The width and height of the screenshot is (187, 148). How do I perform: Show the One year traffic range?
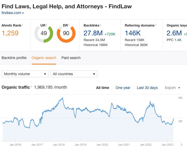tap(123, 88)
